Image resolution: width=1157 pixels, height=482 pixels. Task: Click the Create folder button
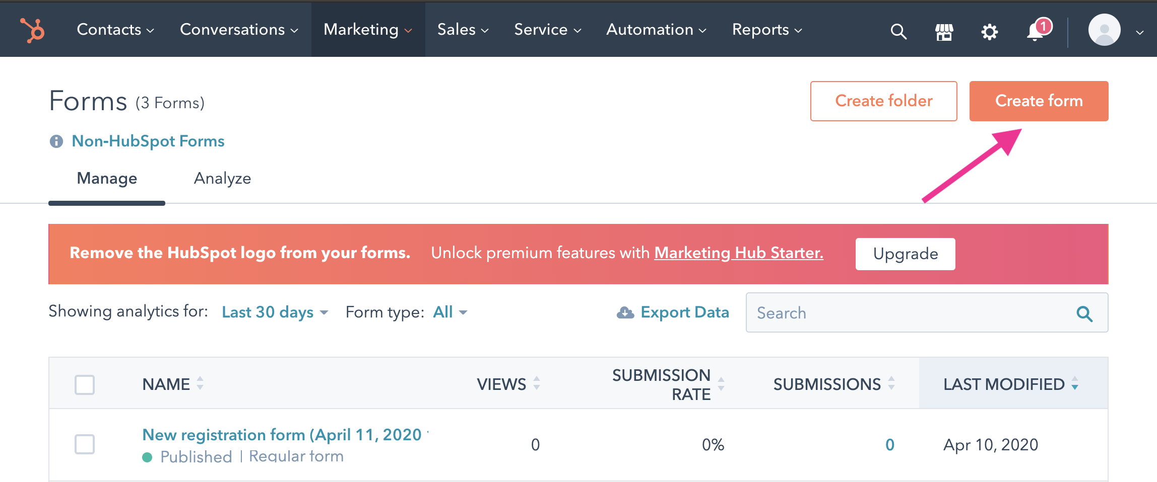click(x=884, y=101)
